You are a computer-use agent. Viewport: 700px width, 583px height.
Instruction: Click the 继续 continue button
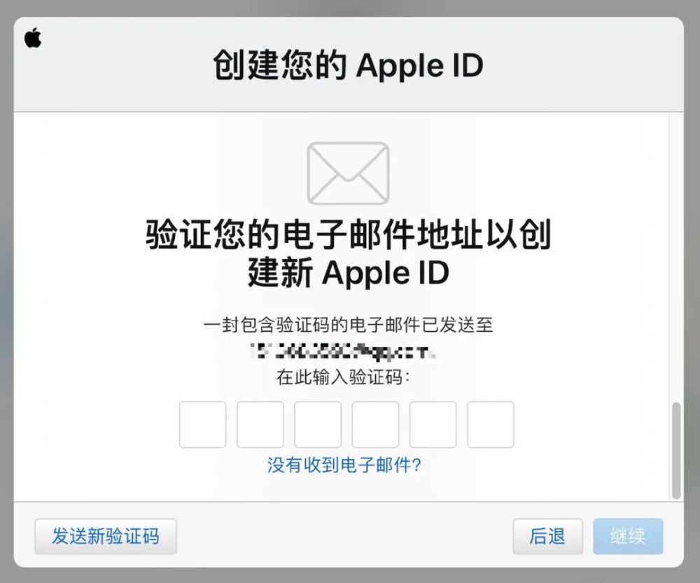(x=628, y=537)
